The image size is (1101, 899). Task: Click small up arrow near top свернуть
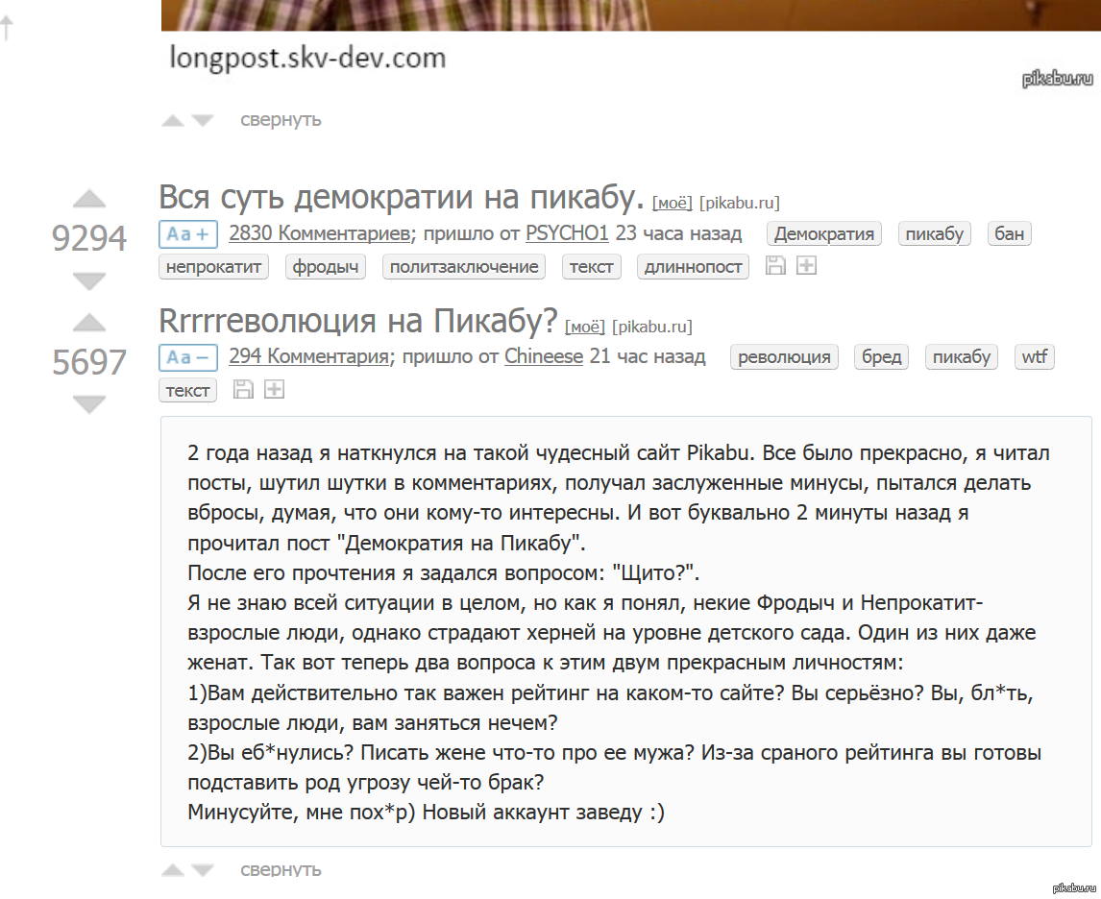173,121
